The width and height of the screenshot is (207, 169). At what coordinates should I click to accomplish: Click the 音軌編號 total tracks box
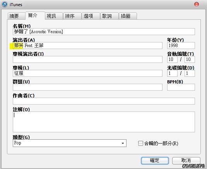tap(190, 59)
